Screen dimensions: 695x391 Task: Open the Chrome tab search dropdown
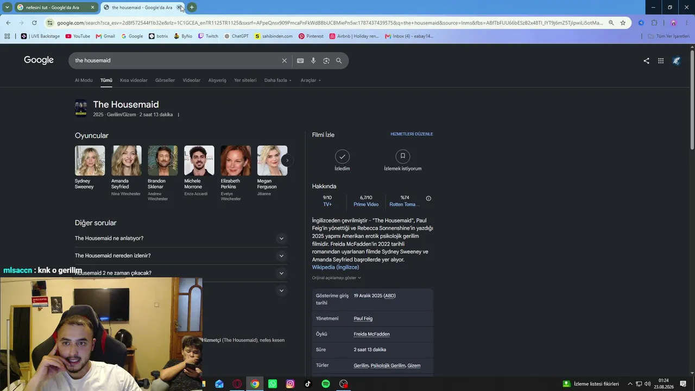tap(7, 8)
